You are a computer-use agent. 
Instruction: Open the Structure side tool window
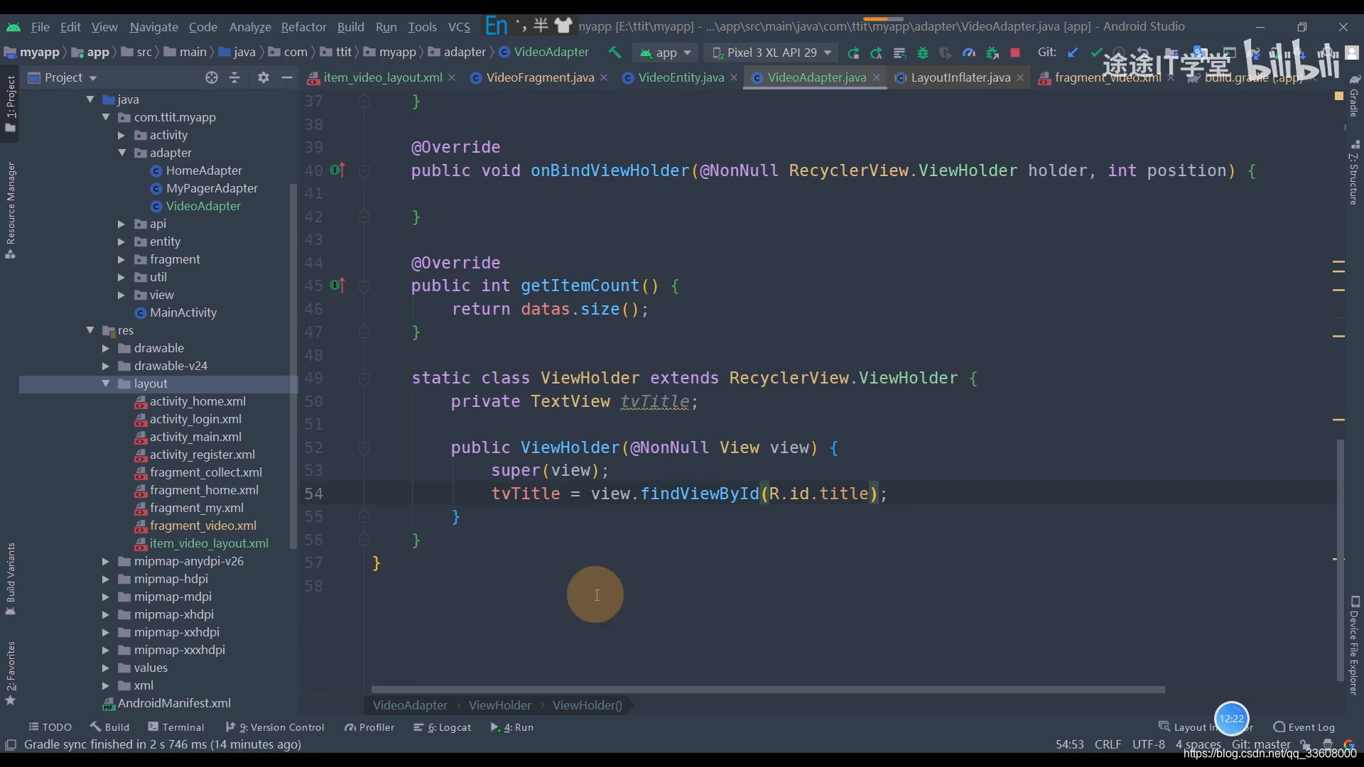coord(1354,174)
